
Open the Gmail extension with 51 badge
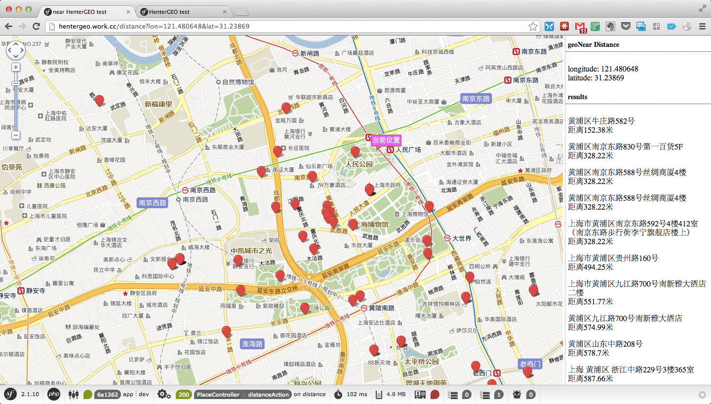coord(580,27)
